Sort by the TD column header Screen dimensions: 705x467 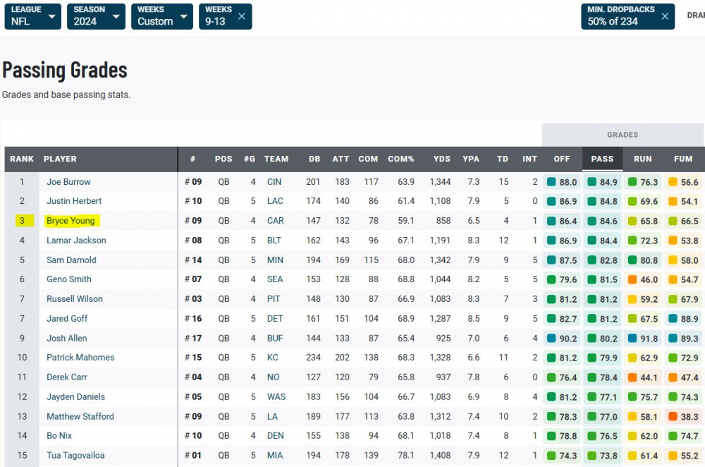[502, 159]
